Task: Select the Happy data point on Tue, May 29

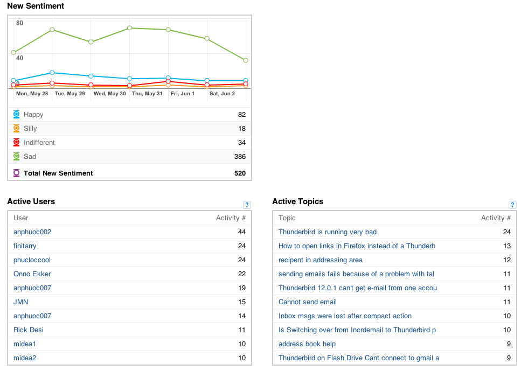Action: click(52, 72)
